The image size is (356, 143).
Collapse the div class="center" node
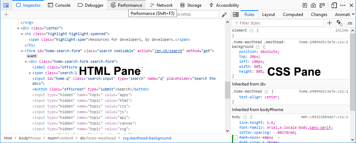tap(18, 28)
